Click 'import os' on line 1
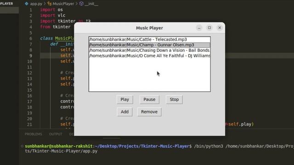Screen dimensions: 294x165 click(51, 10)
